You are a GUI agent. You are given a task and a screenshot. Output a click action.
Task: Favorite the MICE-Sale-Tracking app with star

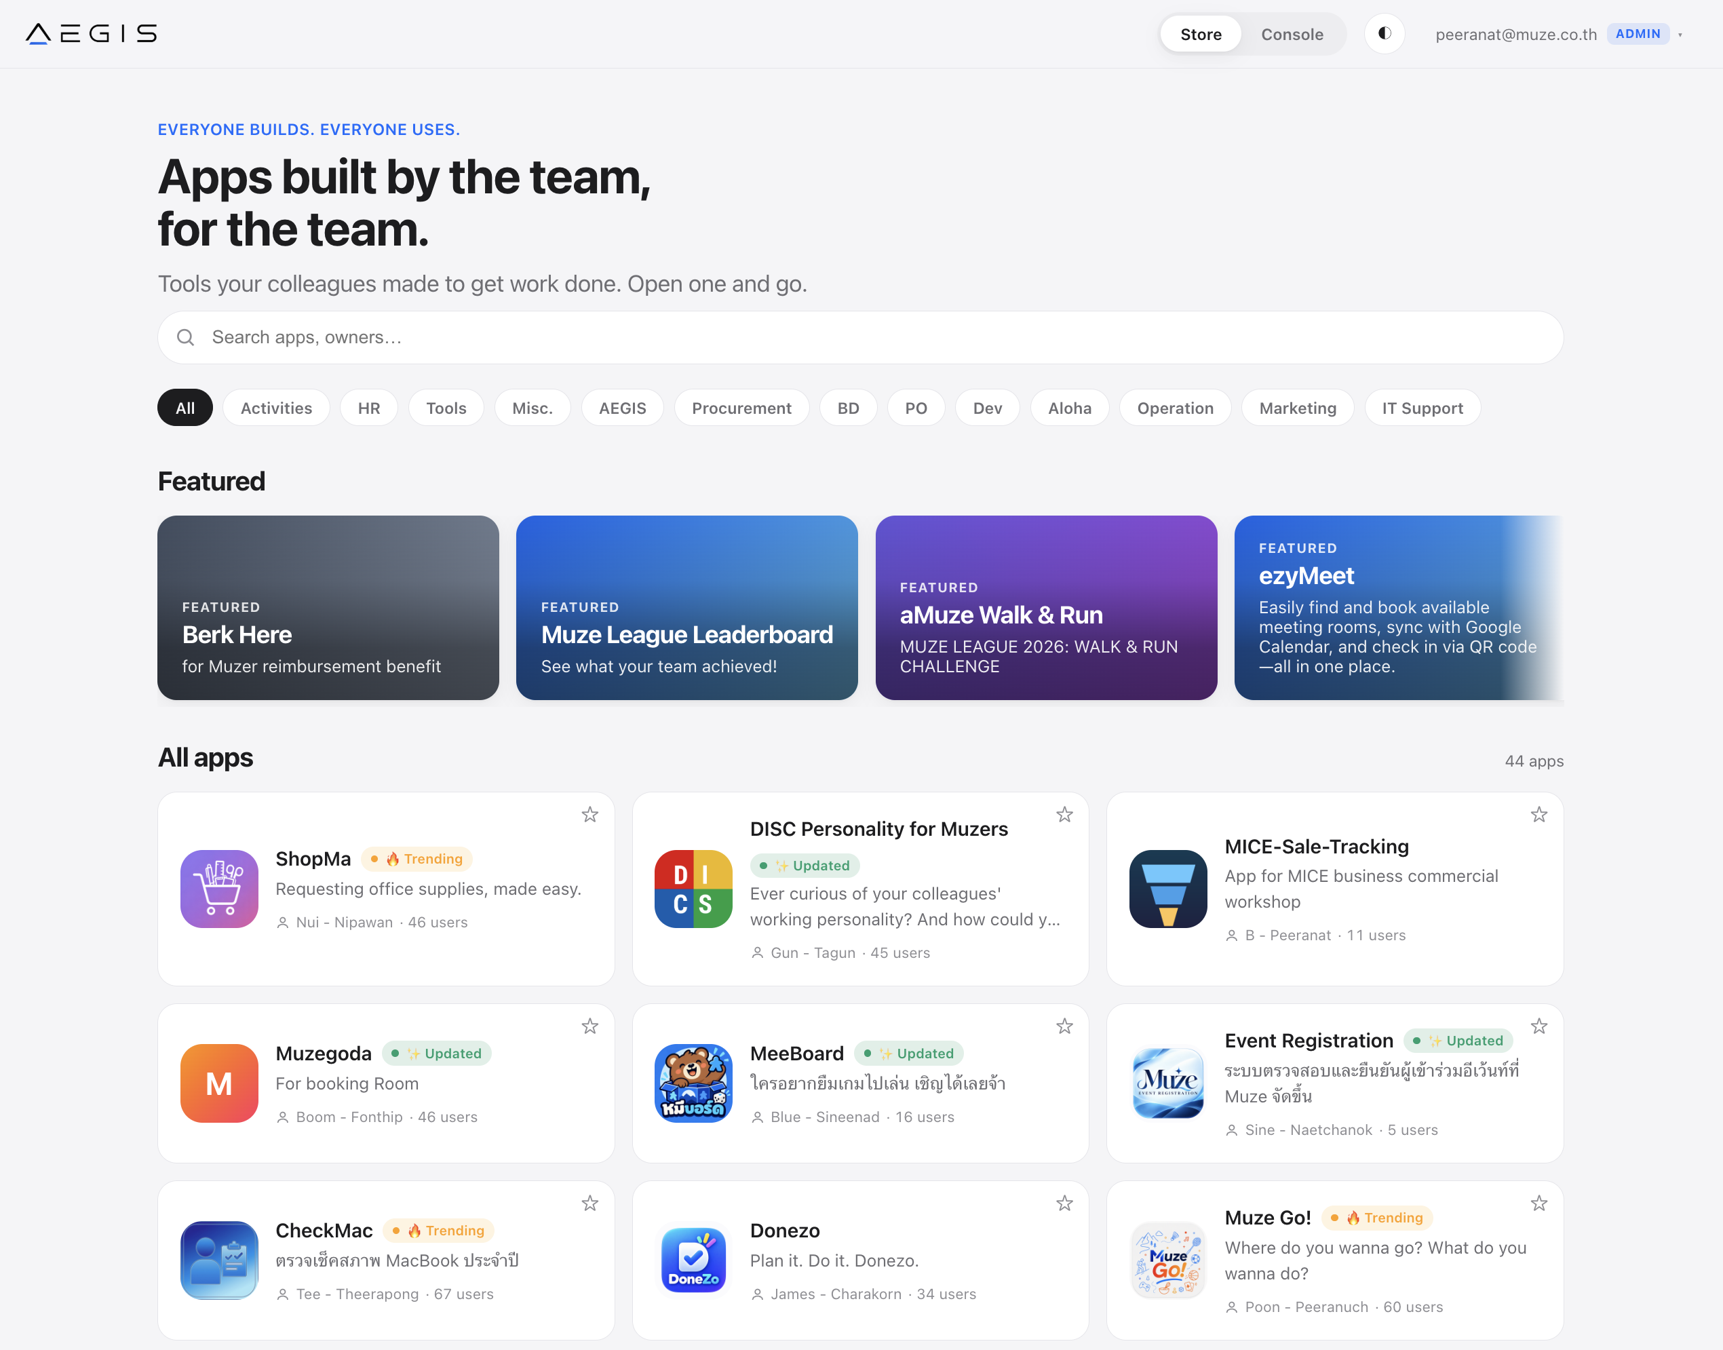coord(1539,814)
